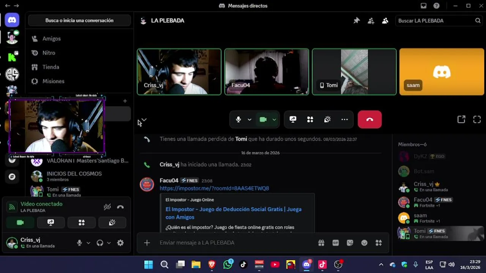Share your screen from call controls

click(293, 119)
